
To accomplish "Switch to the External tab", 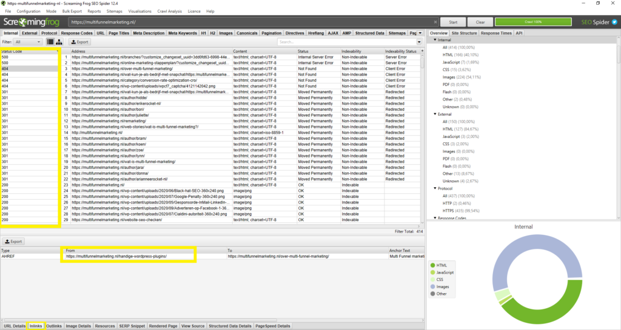I will tap(30, 33).
